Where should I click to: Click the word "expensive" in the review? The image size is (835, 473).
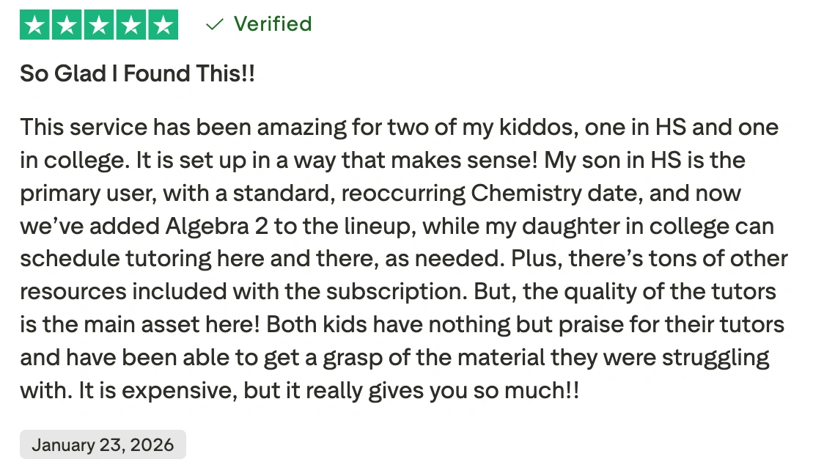172,390
